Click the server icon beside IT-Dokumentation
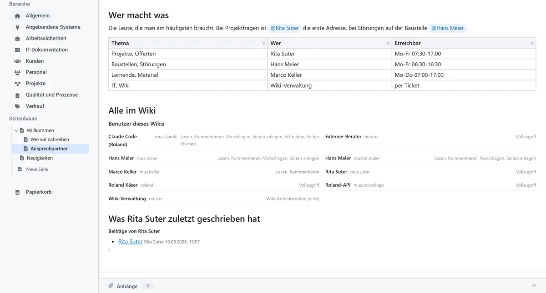Viewport: 546px width, 293px height. (x=17, y=50)
